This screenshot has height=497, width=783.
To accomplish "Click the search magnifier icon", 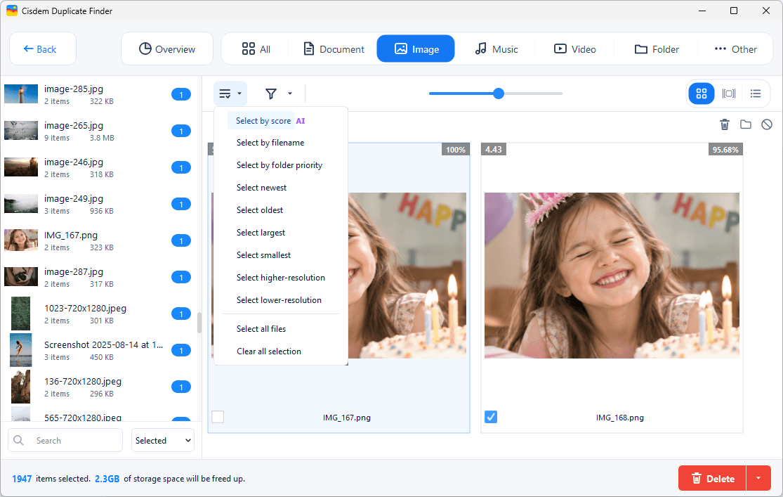I will (18, 440).
